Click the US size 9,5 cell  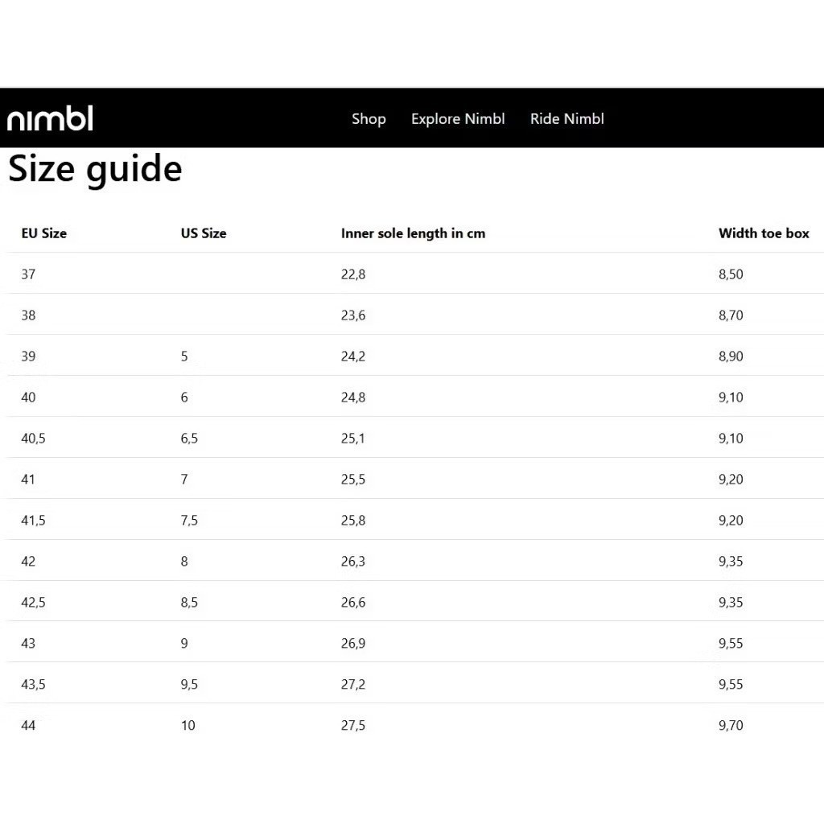pos(189,684)
